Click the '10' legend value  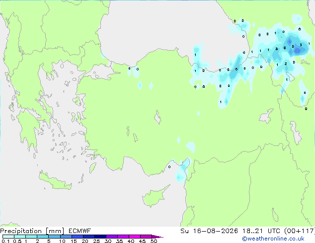point(62,241)
